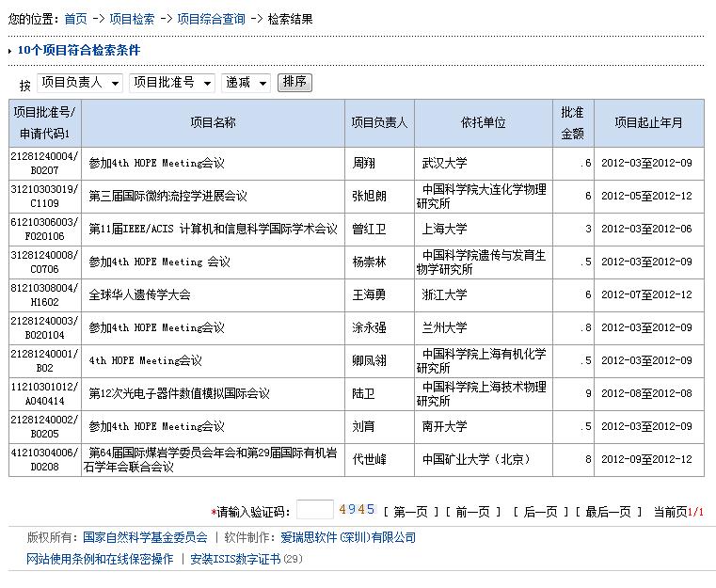Click the 项目批准号/申请代码1 column header
Screen dimensions: 716x588
[45, 123]
